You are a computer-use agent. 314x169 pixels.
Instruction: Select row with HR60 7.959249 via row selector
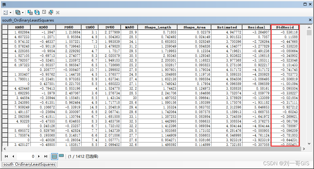5,107
